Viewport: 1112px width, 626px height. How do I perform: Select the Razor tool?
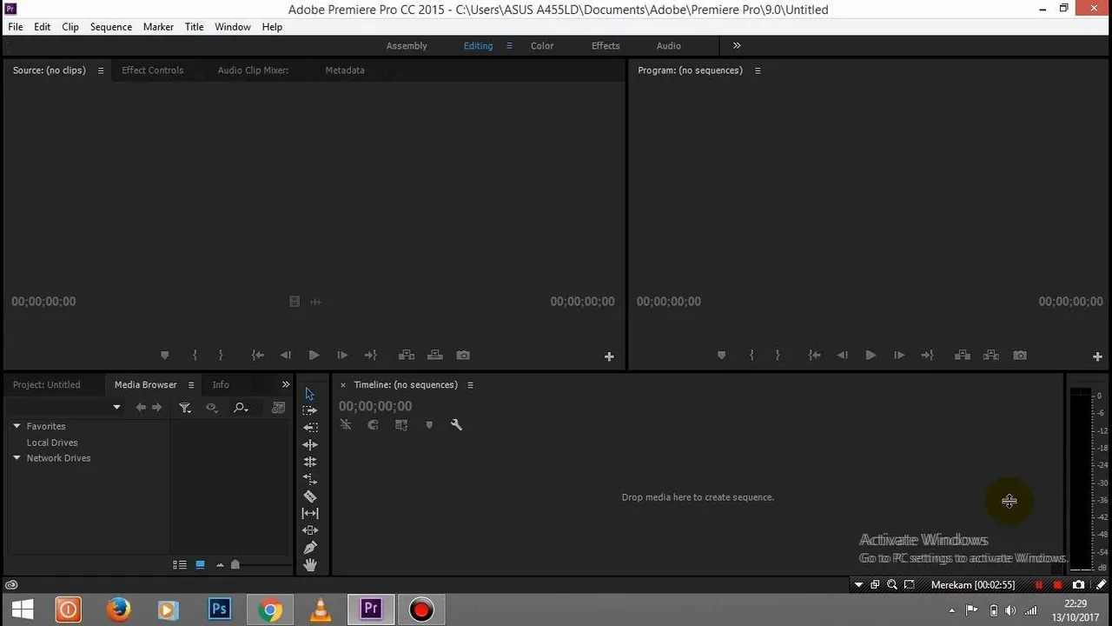[x=309, y=496]
